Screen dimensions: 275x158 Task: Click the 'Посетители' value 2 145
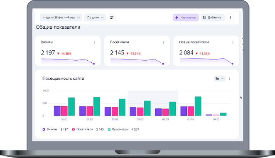(117, 53)
